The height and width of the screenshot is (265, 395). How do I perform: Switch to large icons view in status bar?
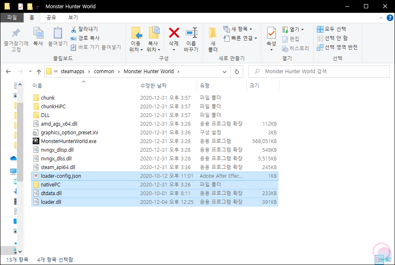tap(388, 260)
